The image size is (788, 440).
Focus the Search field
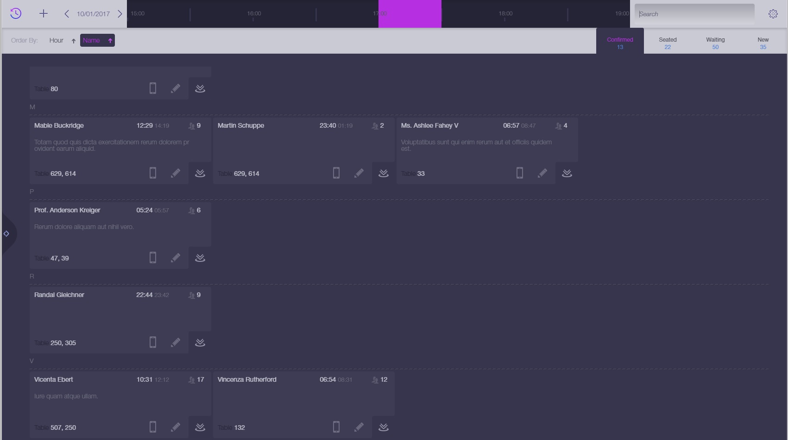(x=694, y=14)
